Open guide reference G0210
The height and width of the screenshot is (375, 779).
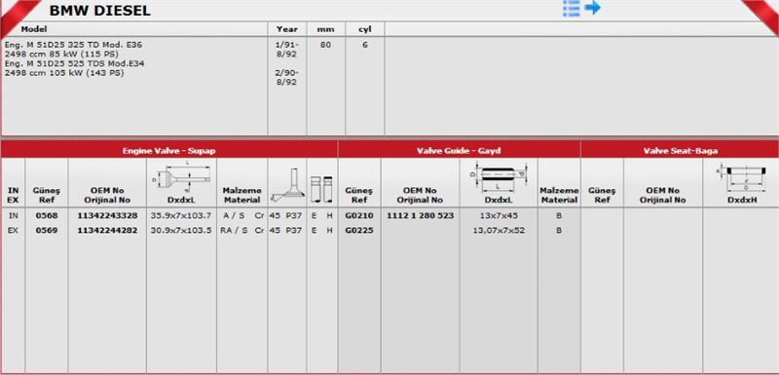359,215
